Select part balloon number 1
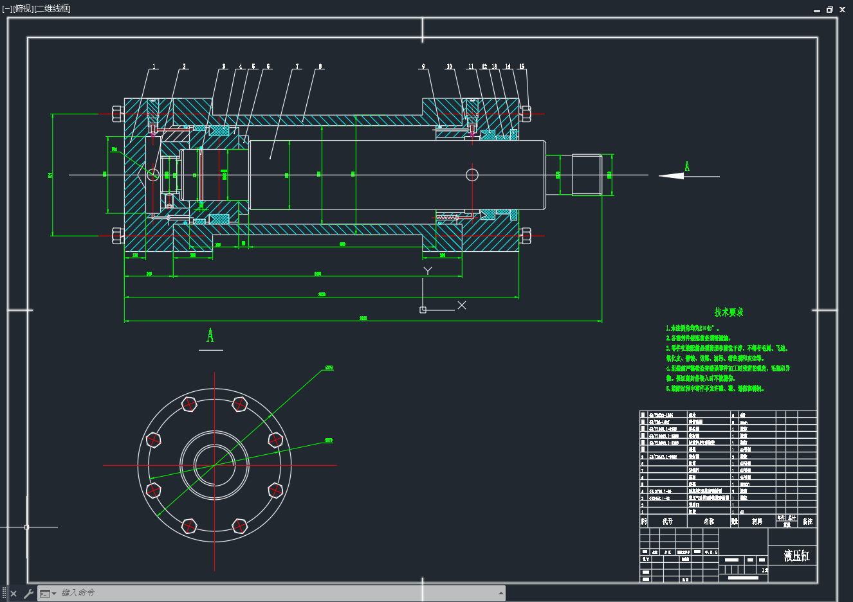 154,66
